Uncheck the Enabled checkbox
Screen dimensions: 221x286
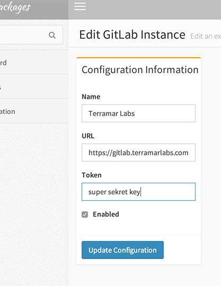click(x=85, y=215)
